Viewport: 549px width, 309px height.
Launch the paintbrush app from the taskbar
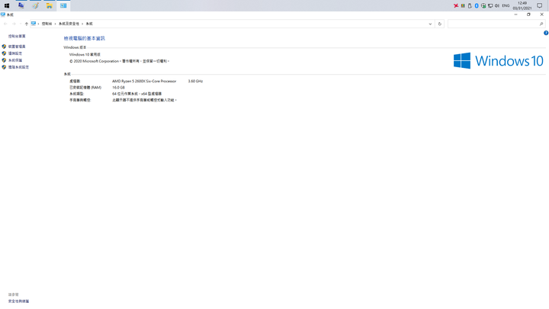pos(35,5)
